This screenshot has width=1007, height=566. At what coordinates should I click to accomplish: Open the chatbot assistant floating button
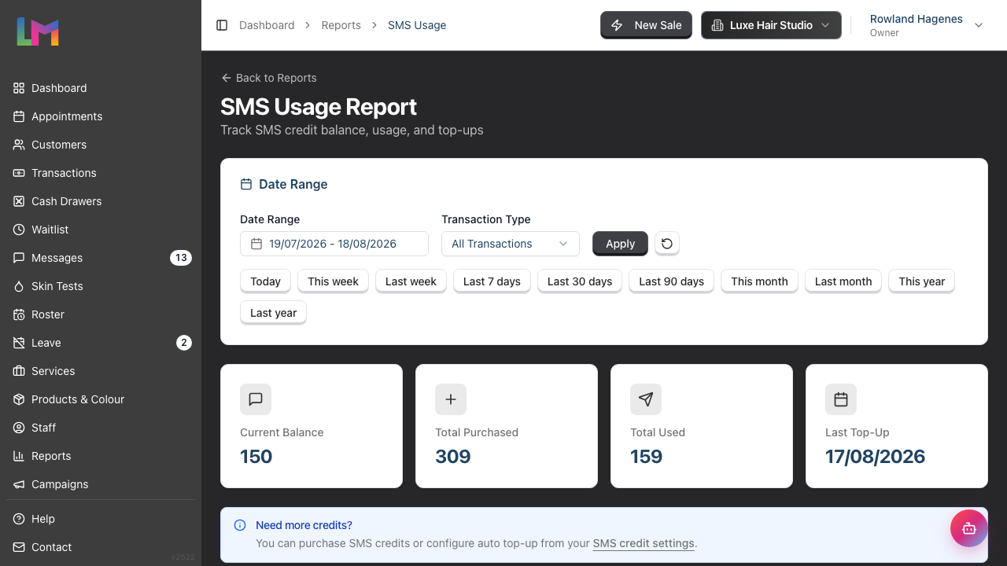point(969,528)
